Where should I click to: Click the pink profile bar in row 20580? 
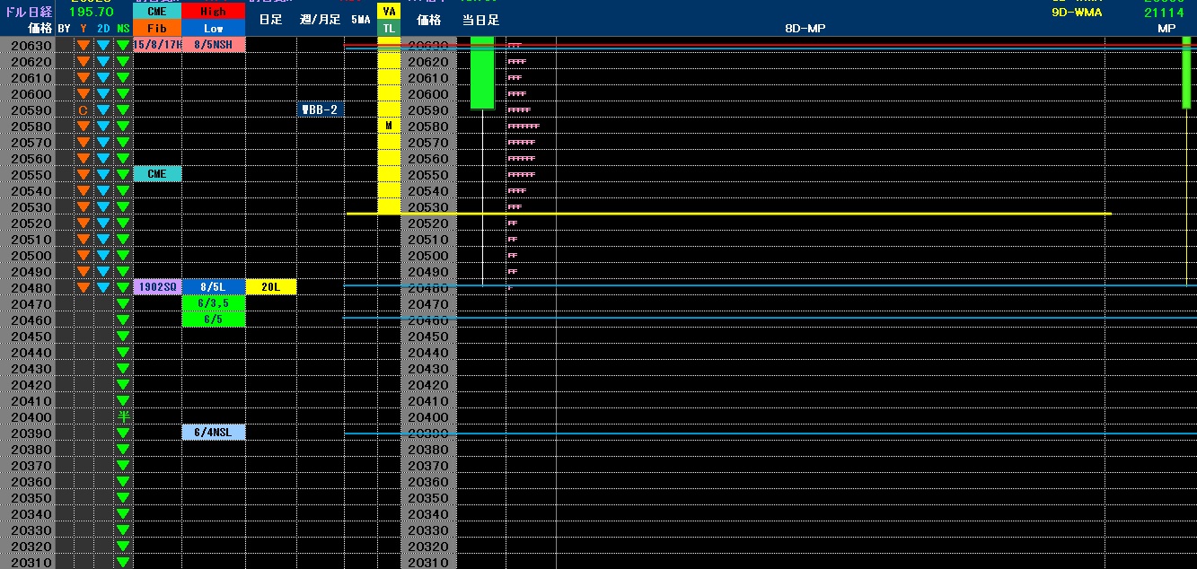coord(524,127)
